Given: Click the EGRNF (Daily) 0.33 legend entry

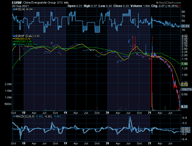Looking at the screenshot, I should (27, 36).
